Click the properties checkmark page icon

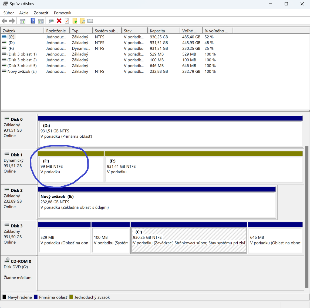point(67,21)
